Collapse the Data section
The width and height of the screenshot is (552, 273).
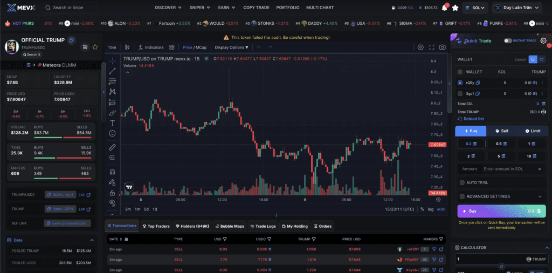pos(92,240)
